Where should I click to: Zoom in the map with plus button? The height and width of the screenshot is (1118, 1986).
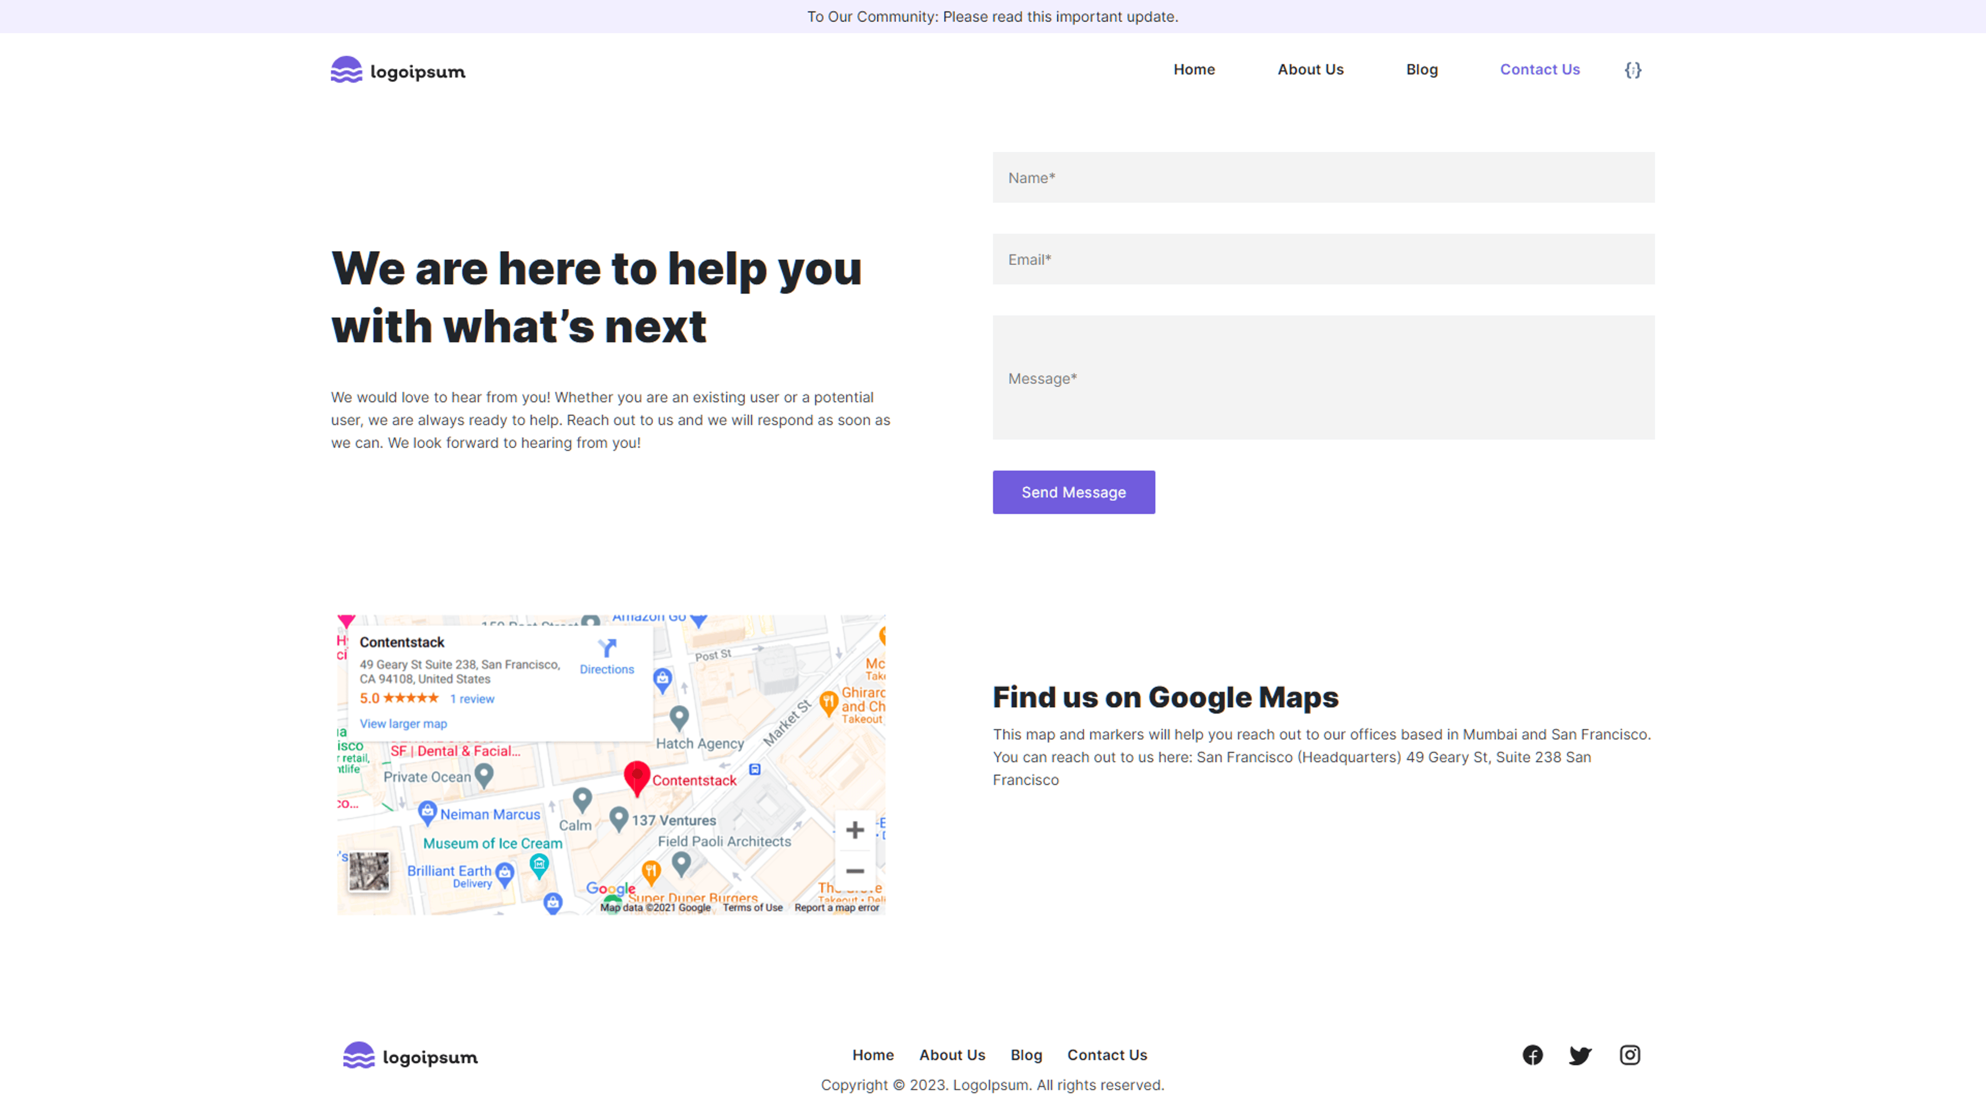[855, 829]
